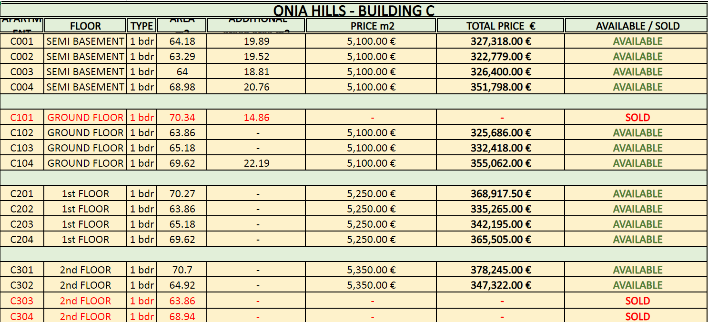Screen dimensions: 708x322
Task: Pick total price 365,505.00 €
Action: pyautogui.click(x=501, y=240)
